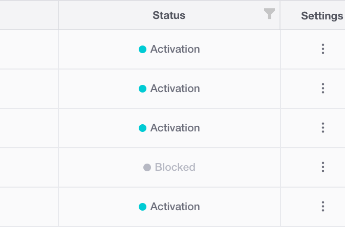Viewport: 345px width, 227px height.
Task: Open settings menu for first Activation row
Action: click(x=323, y=49)
